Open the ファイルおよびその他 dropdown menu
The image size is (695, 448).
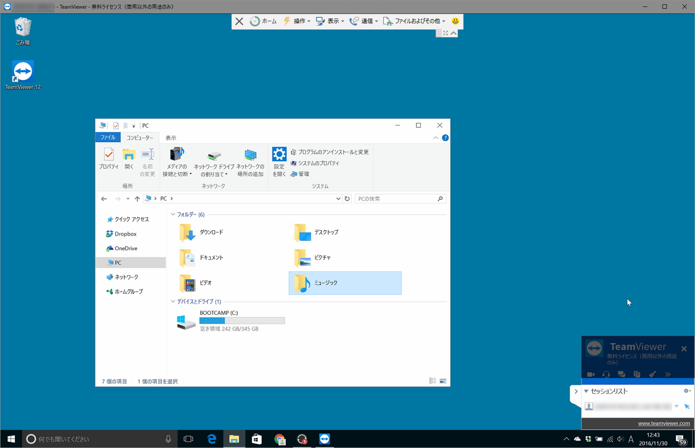414,21
